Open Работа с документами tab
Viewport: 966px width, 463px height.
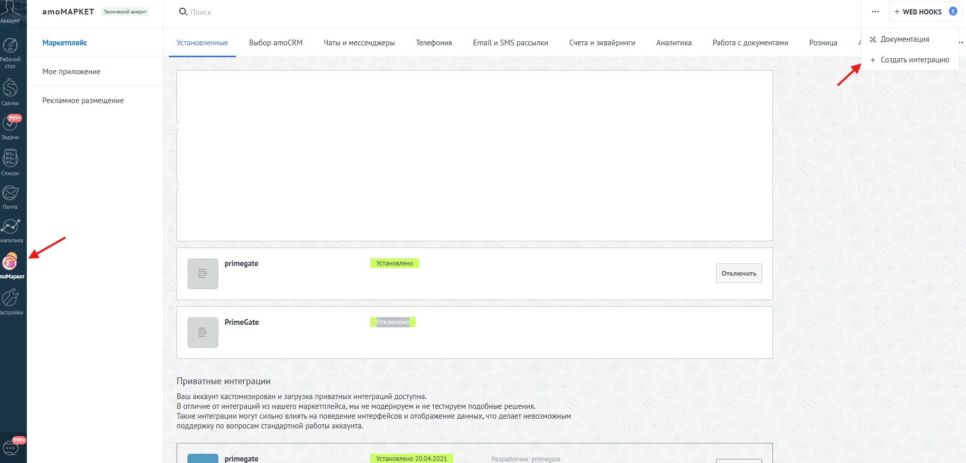coord(750,43)
